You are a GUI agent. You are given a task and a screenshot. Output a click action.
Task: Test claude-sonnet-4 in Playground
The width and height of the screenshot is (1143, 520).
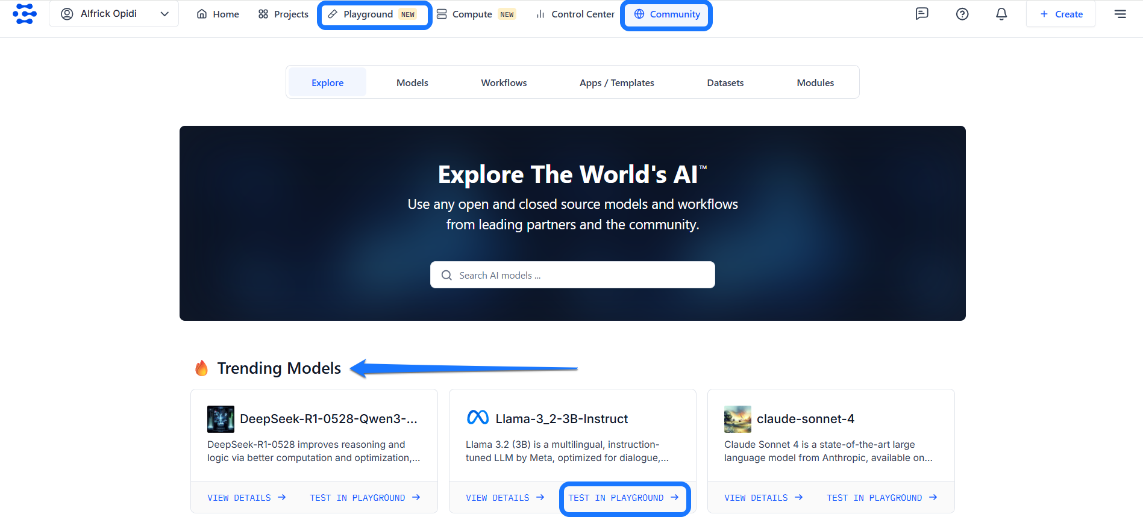coord(882,498)
